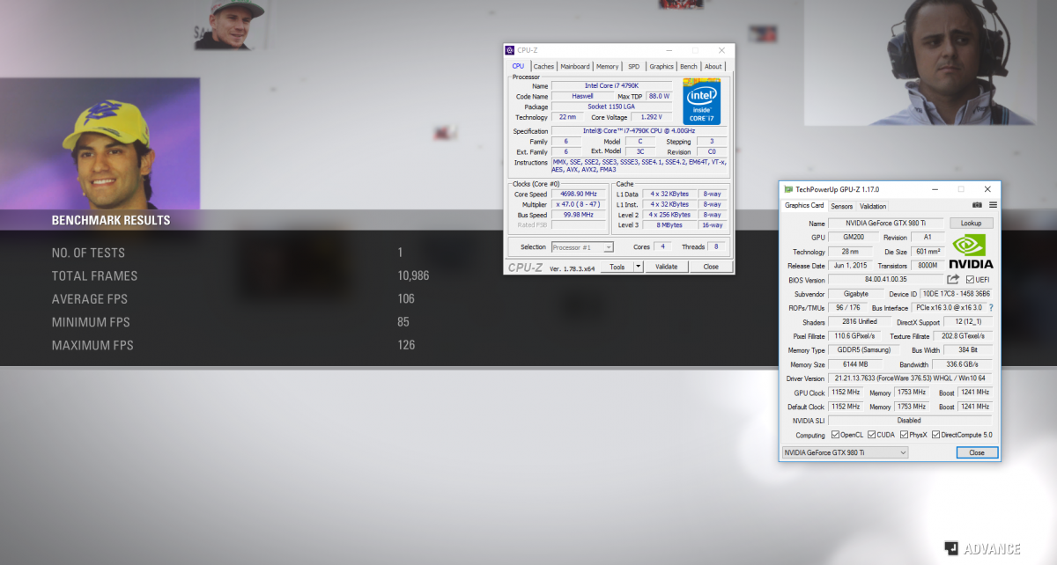Minimize the GPU-Z window
1057x565 pixels.
coord(935,189)
